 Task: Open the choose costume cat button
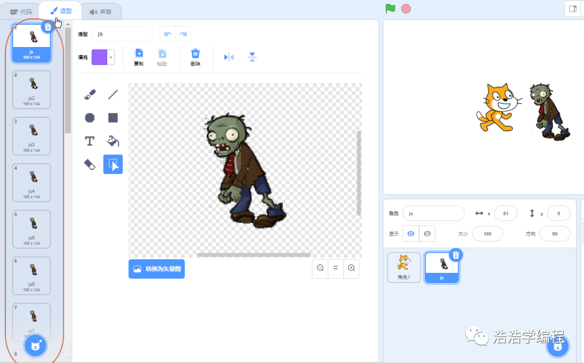pos(35,346)
